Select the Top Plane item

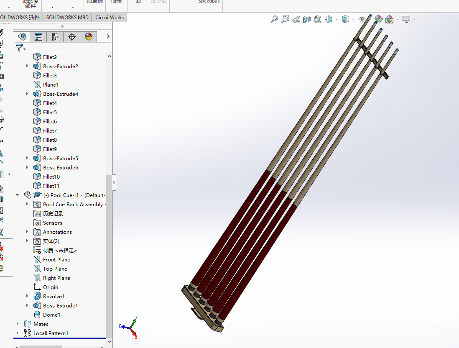pyautogui.click(x=55, y=269)
